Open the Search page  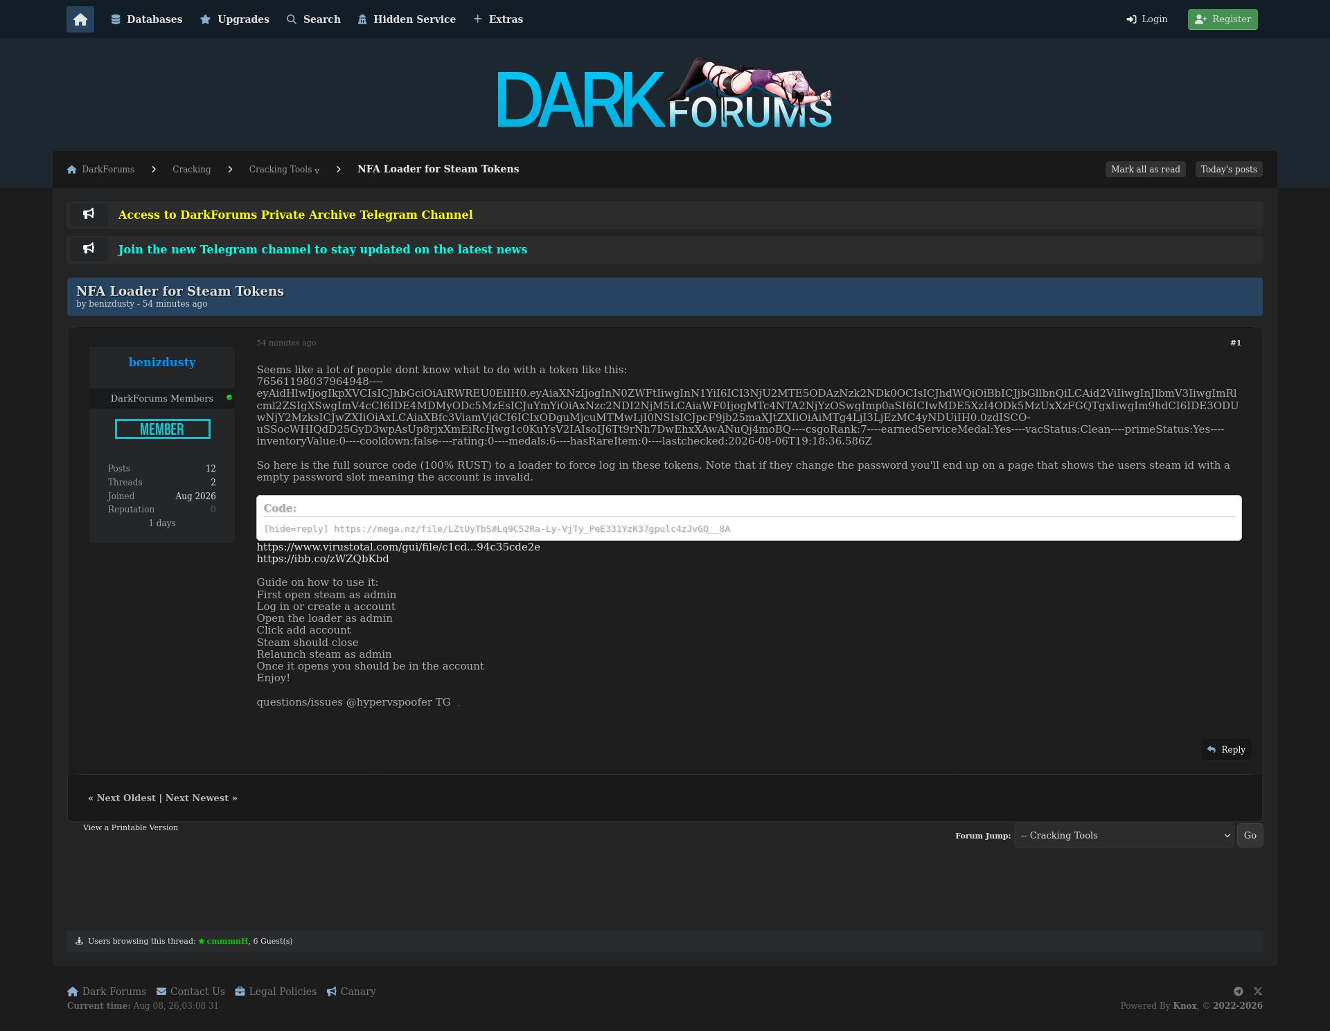[314, 19]
